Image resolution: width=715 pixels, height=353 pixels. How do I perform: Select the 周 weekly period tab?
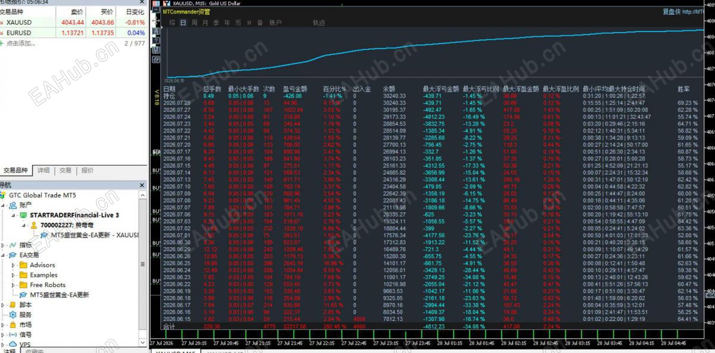coord(194,23)
